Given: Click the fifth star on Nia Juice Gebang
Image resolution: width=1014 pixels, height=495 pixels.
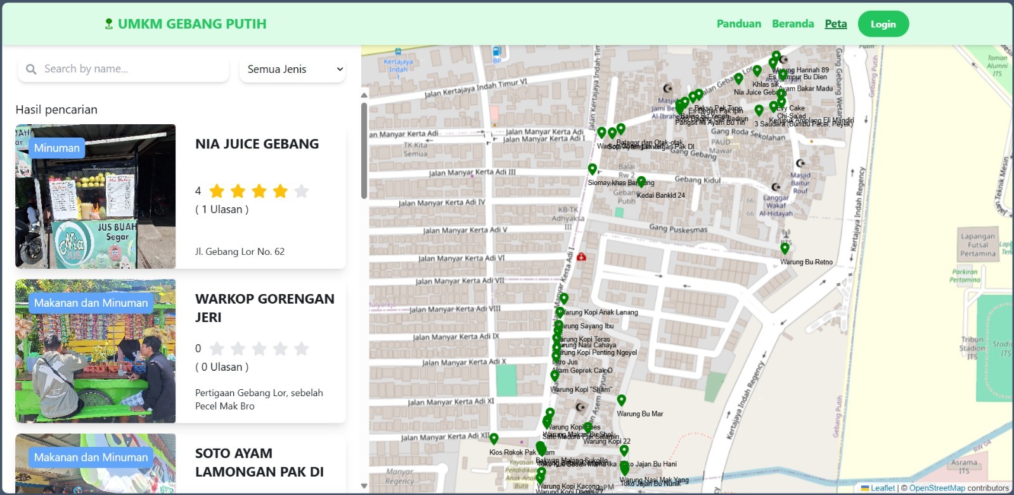Looking at the screenshot, I should click(302, 191).
